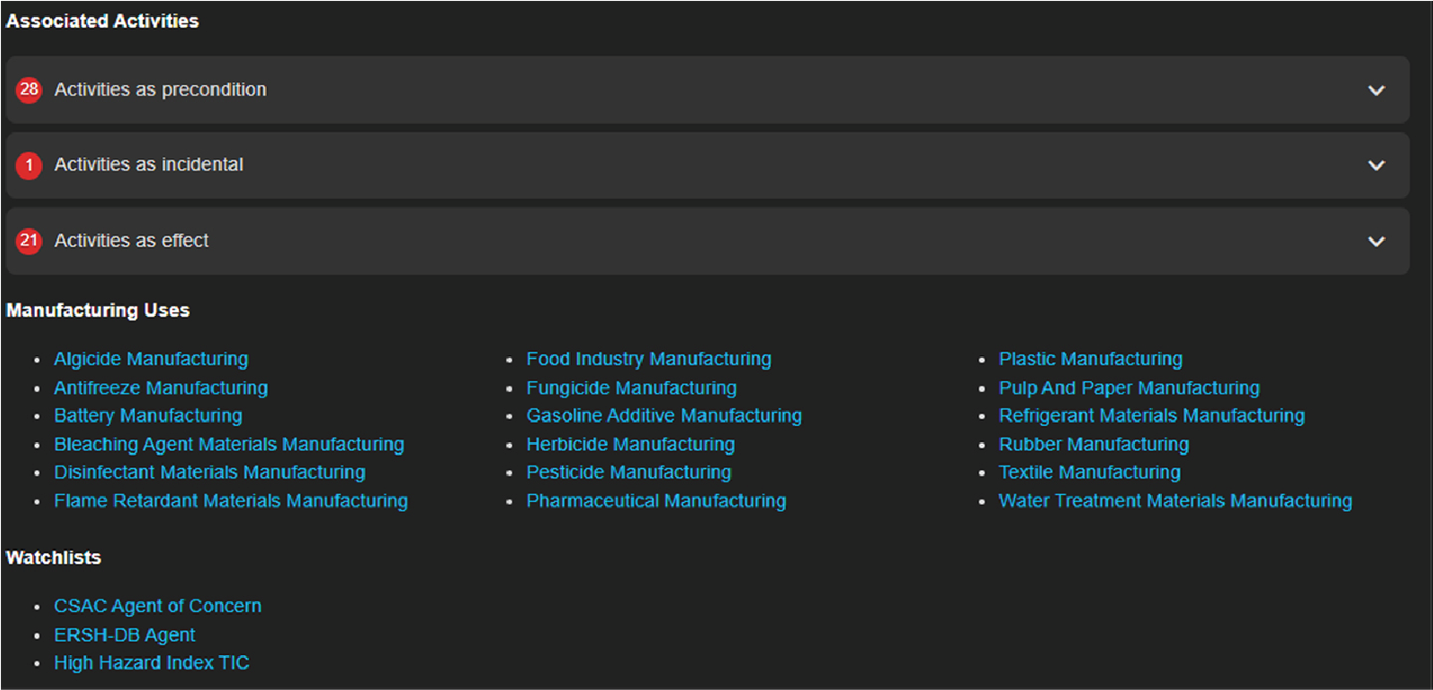Select the Watchlists heading
This screenshot has height=690, width=1433.
[54, 558]
